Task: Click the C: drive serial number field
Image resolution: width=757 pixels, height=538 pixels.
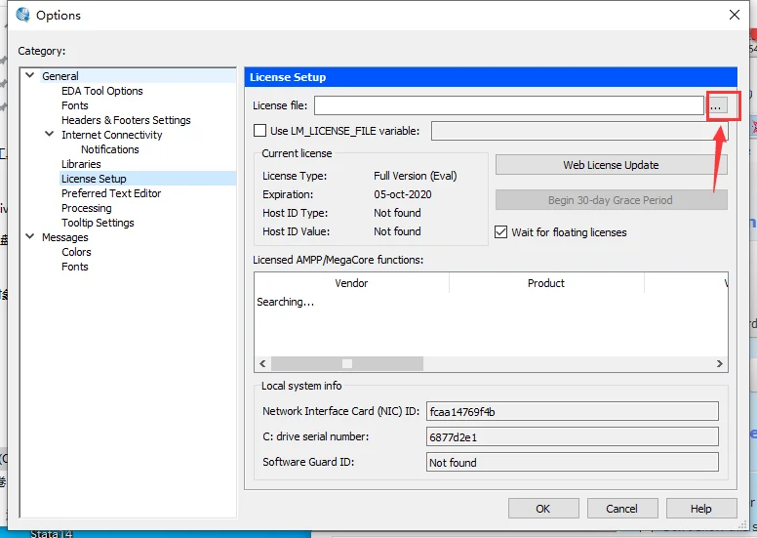Action: tap(572, 437)
